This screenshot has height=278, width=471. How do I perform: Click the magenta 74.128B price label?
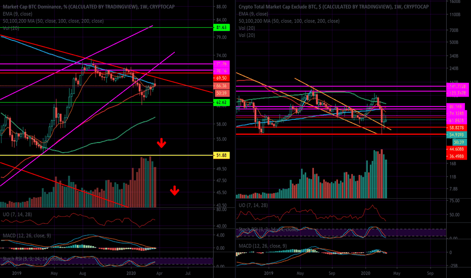456,114
